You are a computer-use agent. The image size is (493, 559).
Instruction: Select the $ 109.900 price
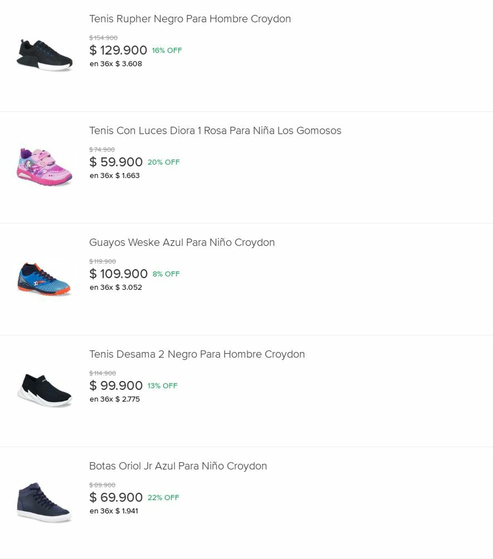pyautogui.click(x=118, y=274)
